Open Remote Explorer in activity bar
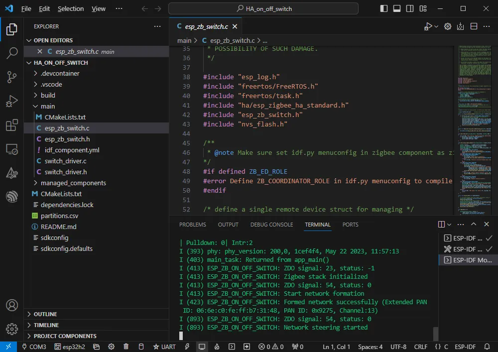Viewport: 498px width, 352px height. point(12,149)
